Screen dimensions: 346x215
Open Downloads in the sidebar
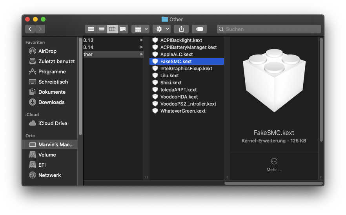[50, 102]
